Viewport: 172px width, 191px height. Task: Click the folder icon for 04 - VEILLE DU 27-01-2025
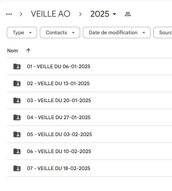click(17, 117)
